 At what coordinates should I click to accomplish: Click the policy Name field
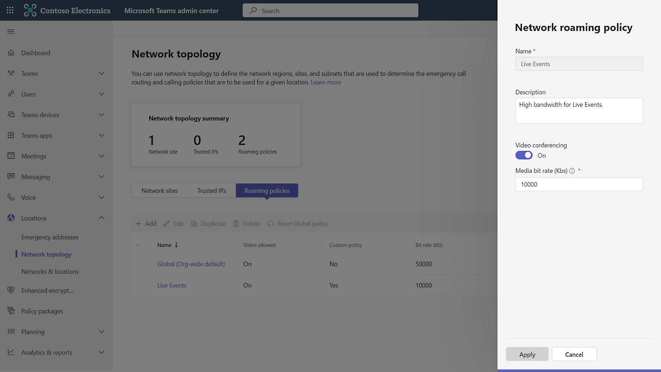(x=579, y=64)
